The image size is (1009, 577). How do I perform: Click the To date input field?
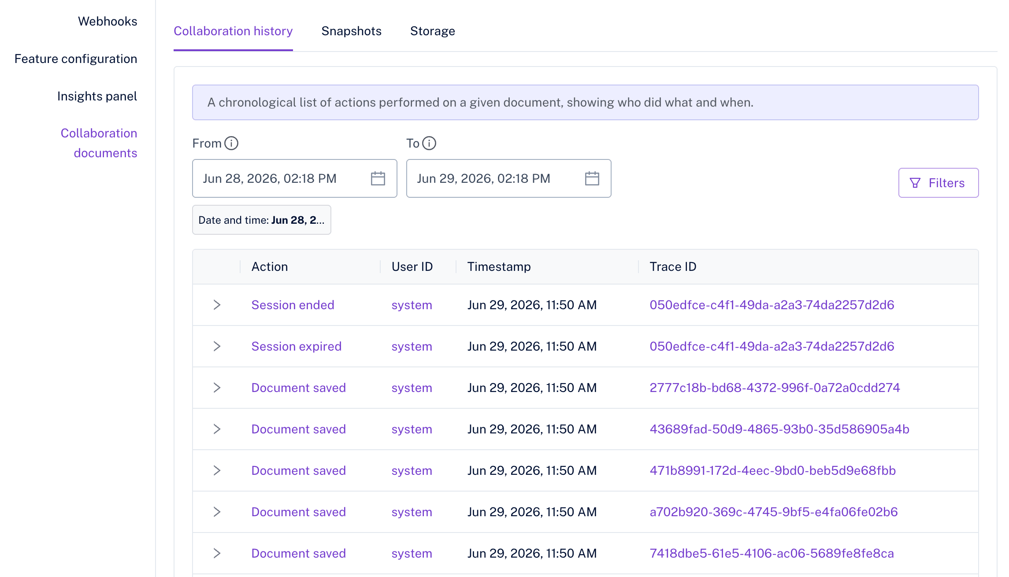[x=509, y=178]
